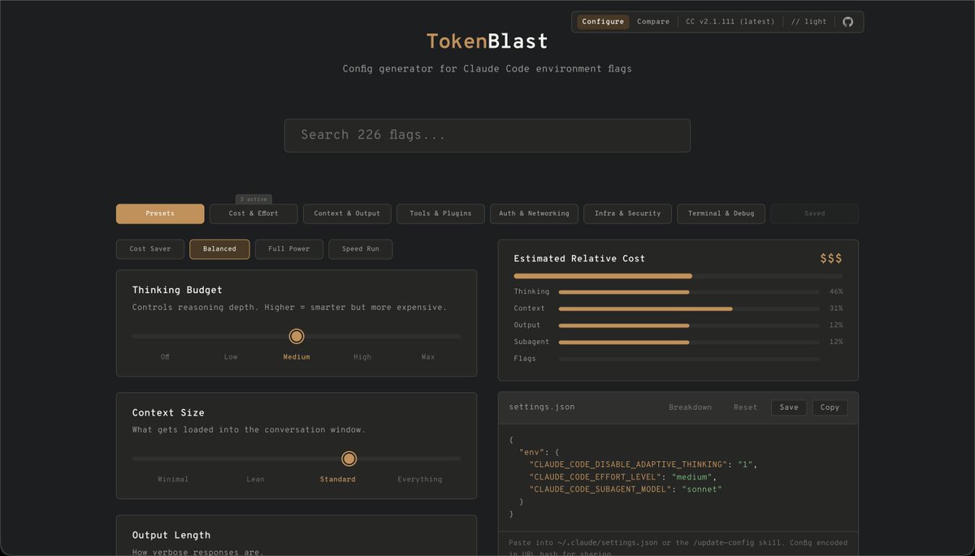Click the Medium label under Thinking Budget
Image resolution: width=975 pixels, height=556 pixels.
297,357
